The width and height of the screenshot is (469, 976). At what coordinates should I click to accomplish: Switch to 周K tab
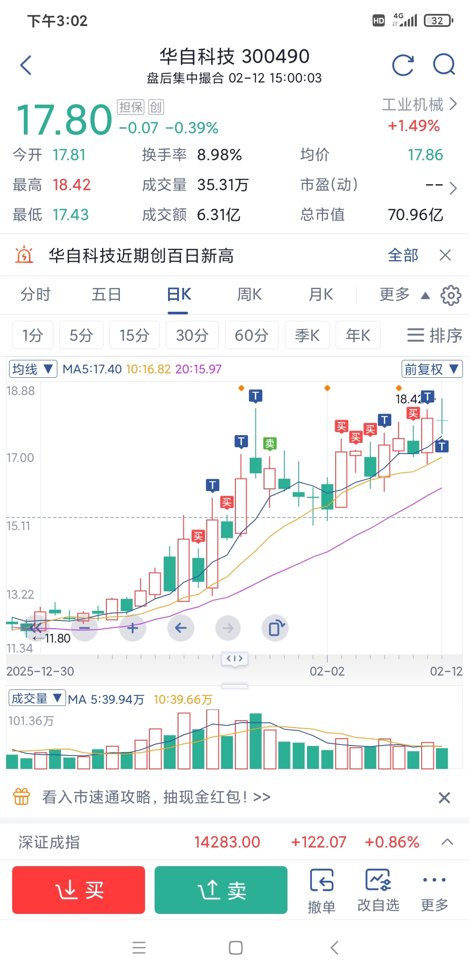point(249,295)
